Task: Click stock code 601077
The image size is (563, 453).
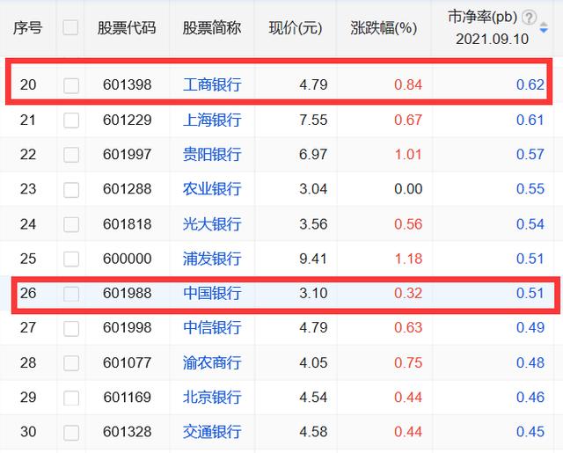Action: pos(127,362)
